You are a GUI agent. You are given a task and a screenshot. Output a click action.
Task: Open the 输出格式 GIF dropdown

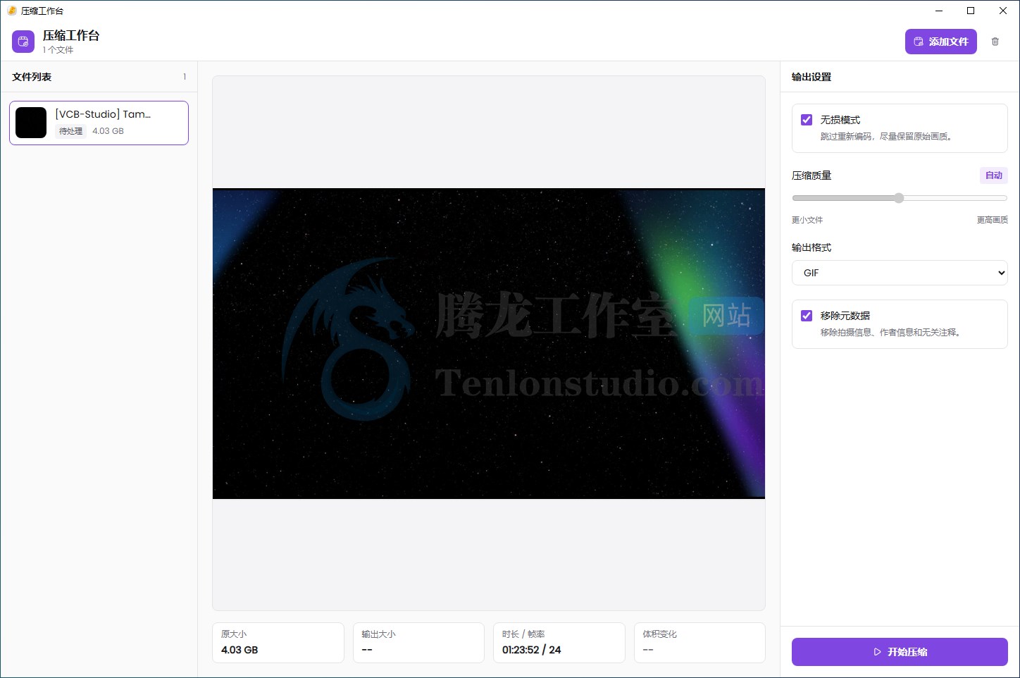(900, 273)
